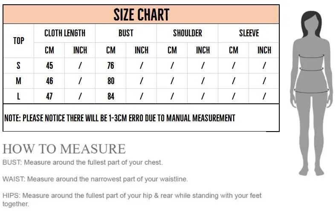Click the BUST measuring instruction line
The width and height of the screenshot is (336, 211).
click(82, 162)
